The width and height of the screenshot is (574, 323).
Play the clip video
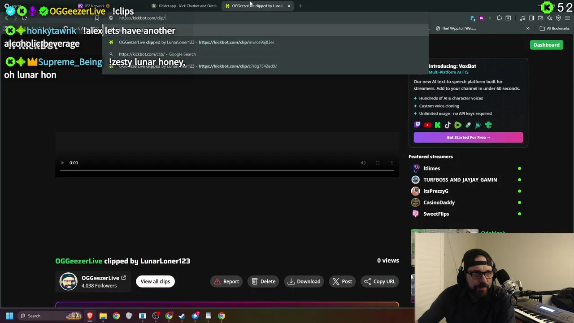click(x=62, y=163)
